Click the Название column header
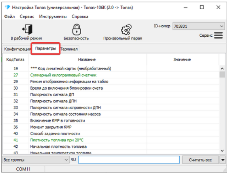The width and height of the screenshot is (228, 173). point(87,59)
